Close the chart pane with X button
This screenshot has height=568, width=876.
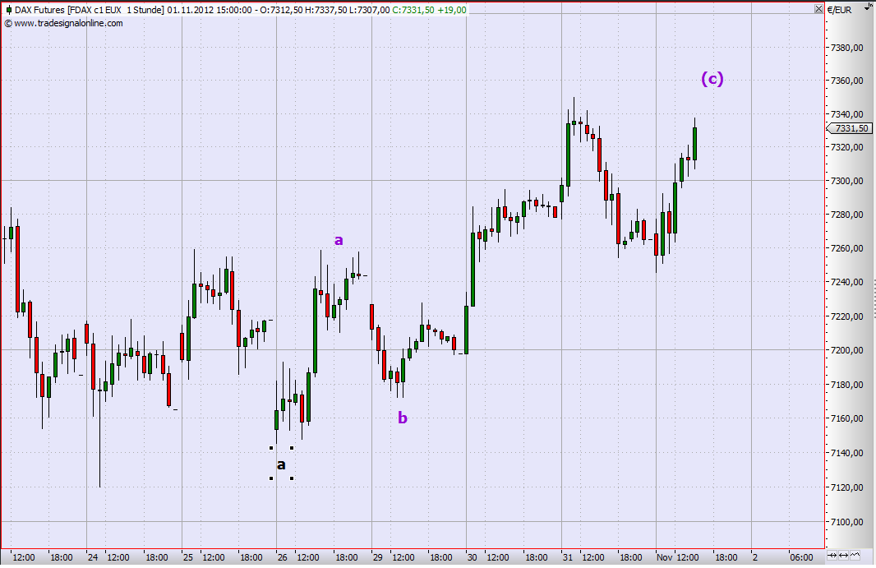point(818,9)
